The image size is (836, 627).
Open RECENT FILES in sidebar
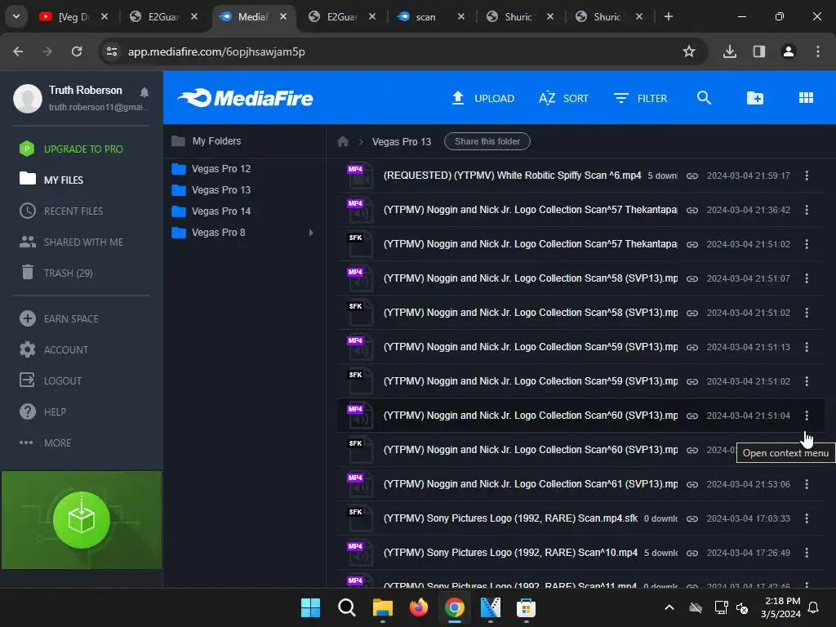(61, 211)
